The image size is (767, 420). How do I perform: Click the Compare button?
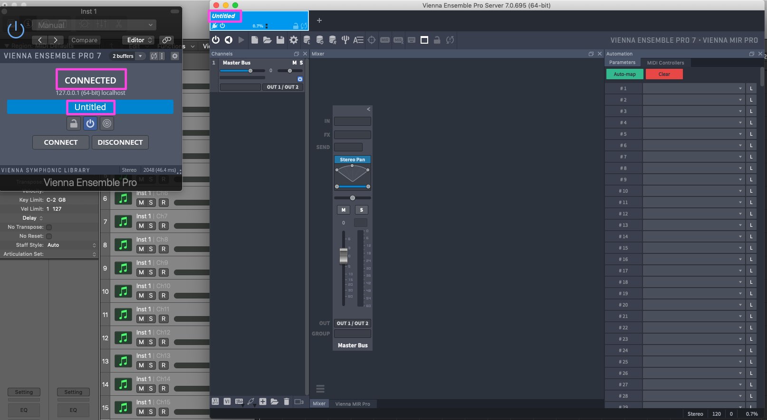tap(84, 40)
